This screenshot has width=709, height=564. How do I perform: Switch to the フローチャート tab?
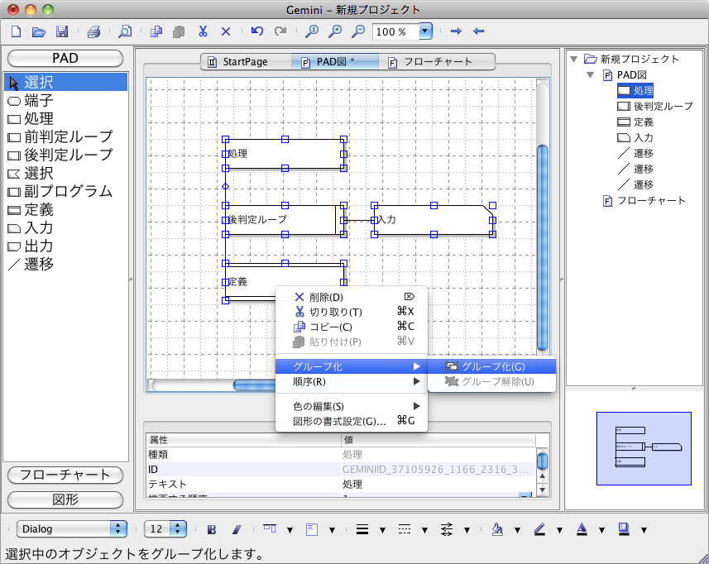(437, 62)
